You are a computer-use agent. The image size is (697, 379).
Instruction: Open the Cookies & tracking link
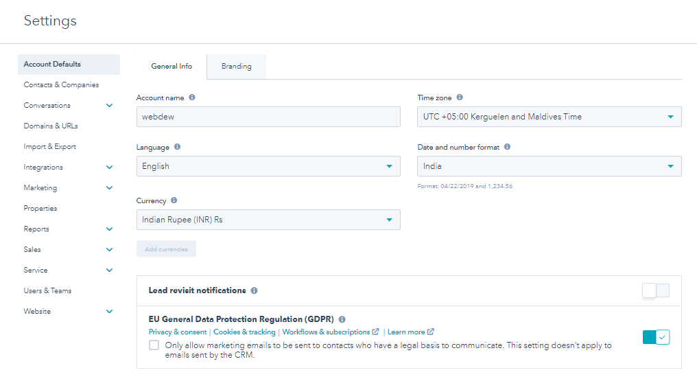pyautogui.click(x=244, y=332)
